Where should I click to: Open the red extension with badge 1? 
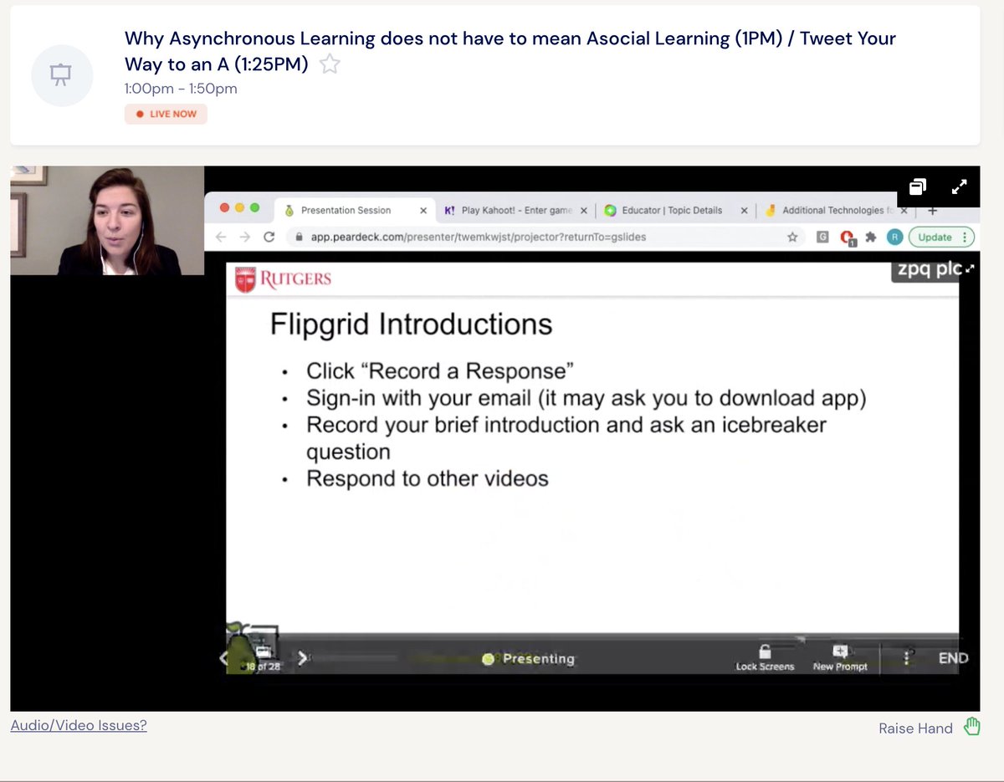[x=848, y=238]
